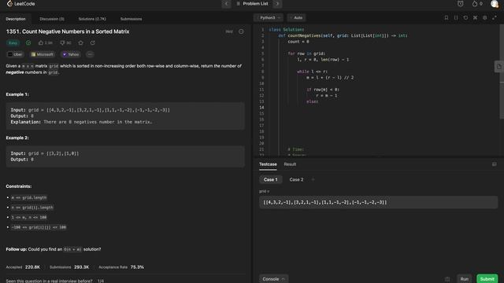Click the Acceptance Rate 75.3% value
The width and height of the screenshot is (504, 283).
click(137, 267)
